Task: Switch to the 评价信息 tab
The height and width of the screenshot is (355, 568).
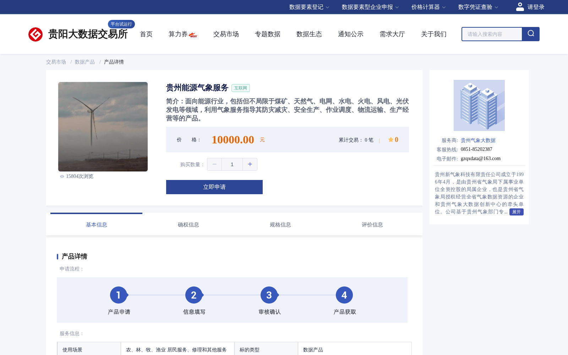Action: [372, 225]
